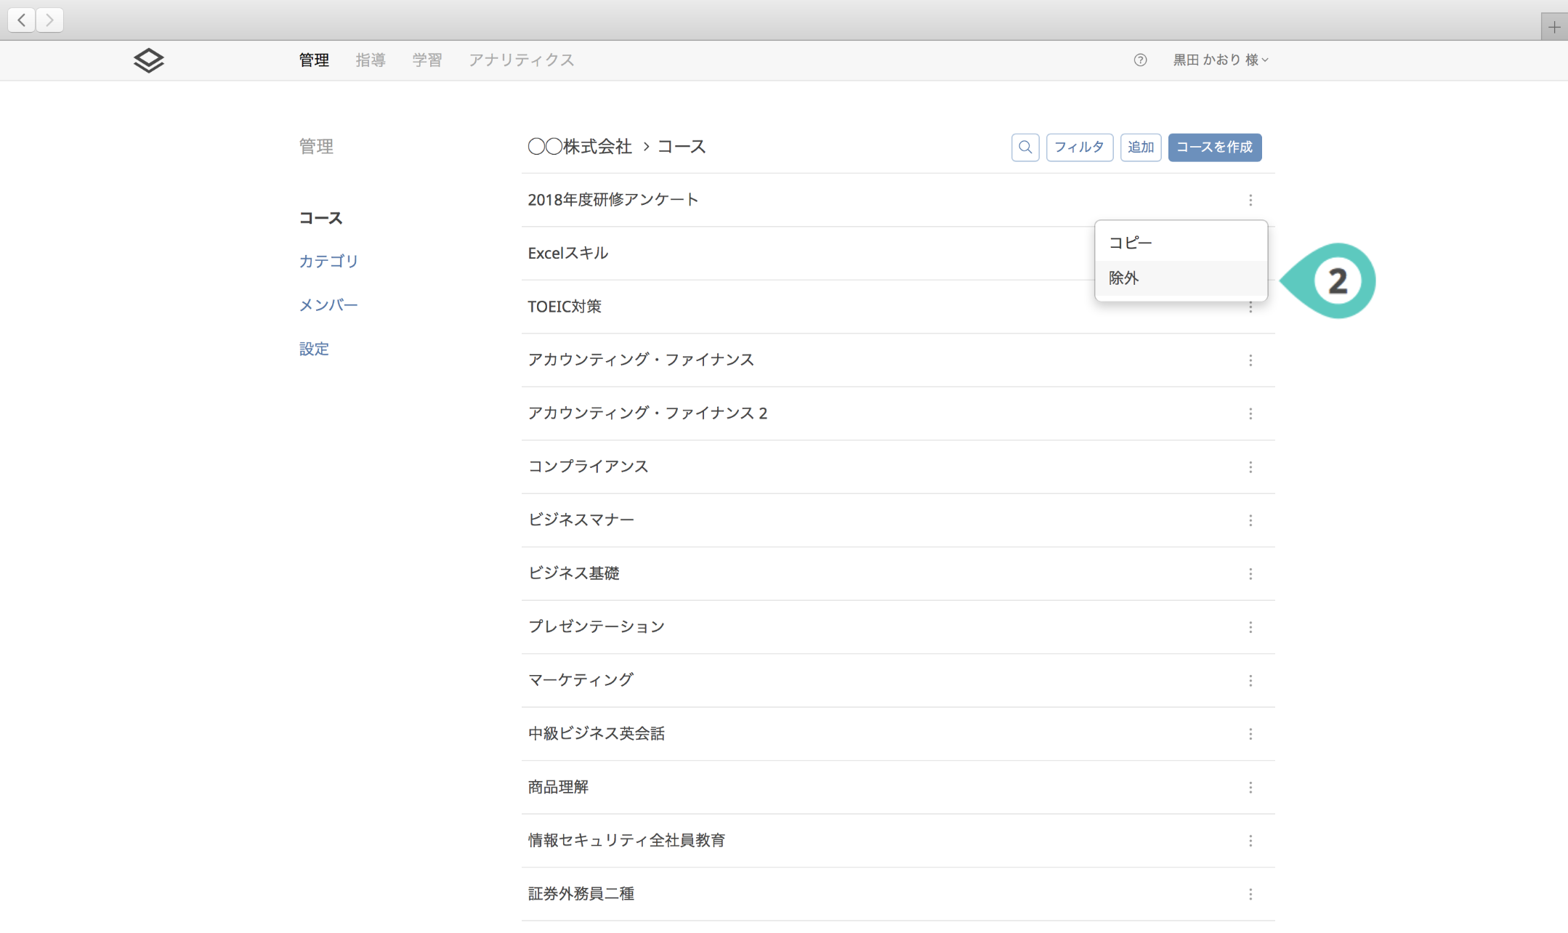Select コピー from the context menu

click(1131, 243)
